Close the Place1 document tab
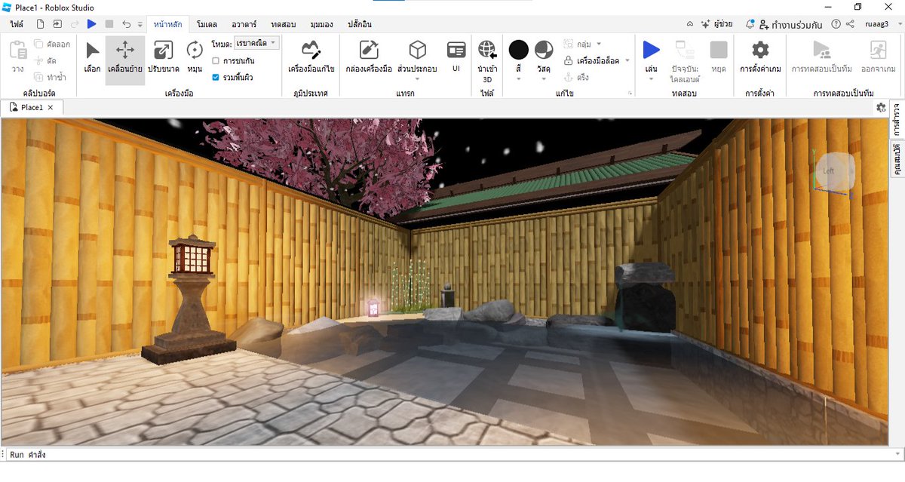 click(51, 108)
